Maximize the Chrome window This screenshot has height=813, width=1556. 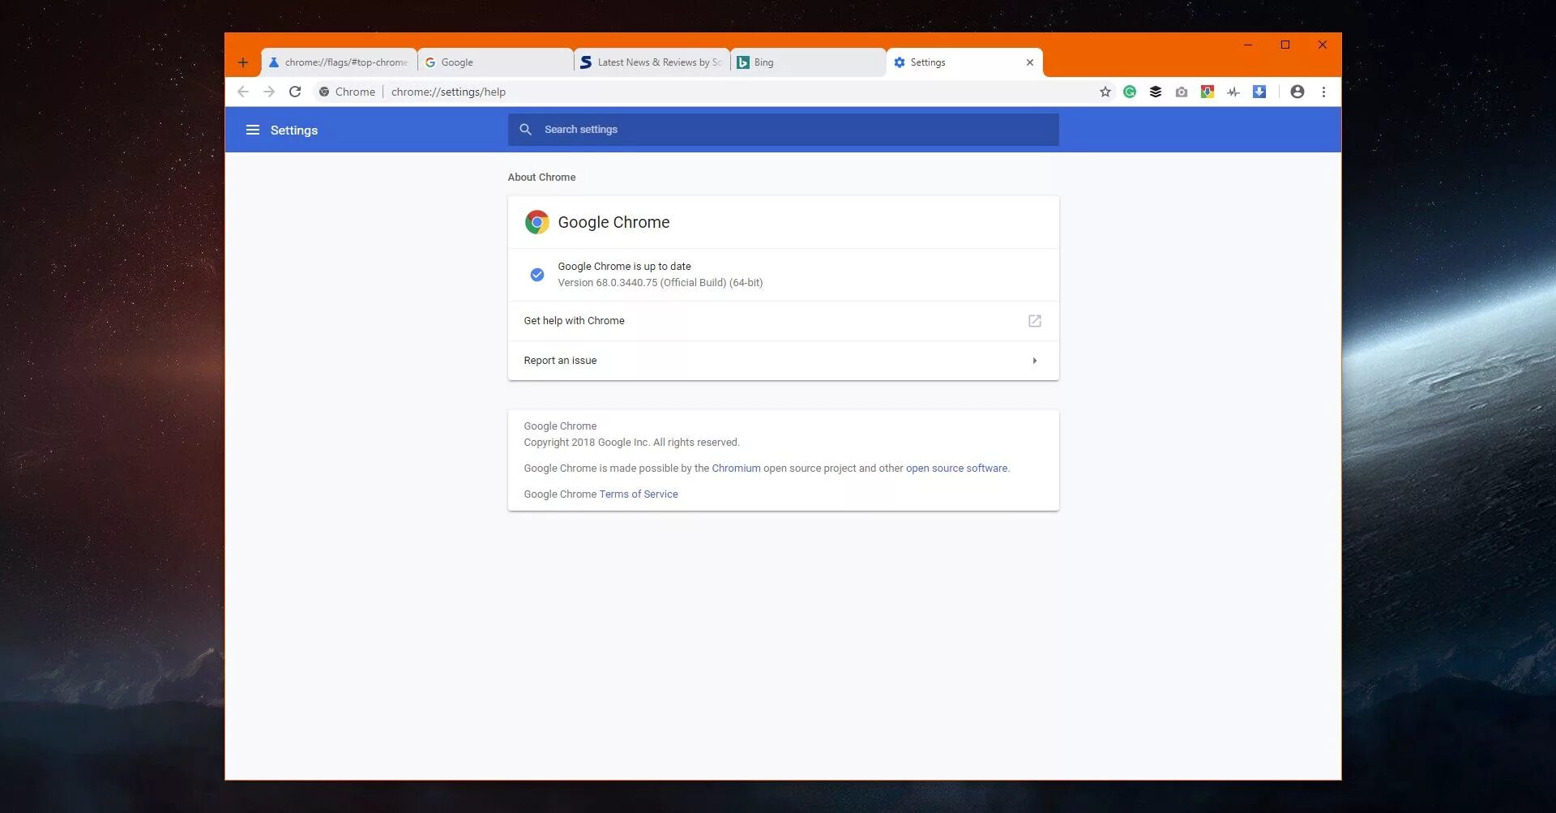[x=1285, y=45]
